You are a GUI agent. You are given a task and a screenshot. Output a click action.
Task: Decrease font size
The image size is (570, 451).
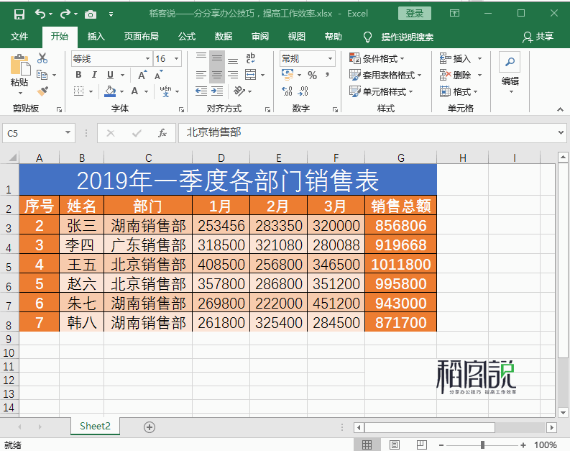(158, 75)
